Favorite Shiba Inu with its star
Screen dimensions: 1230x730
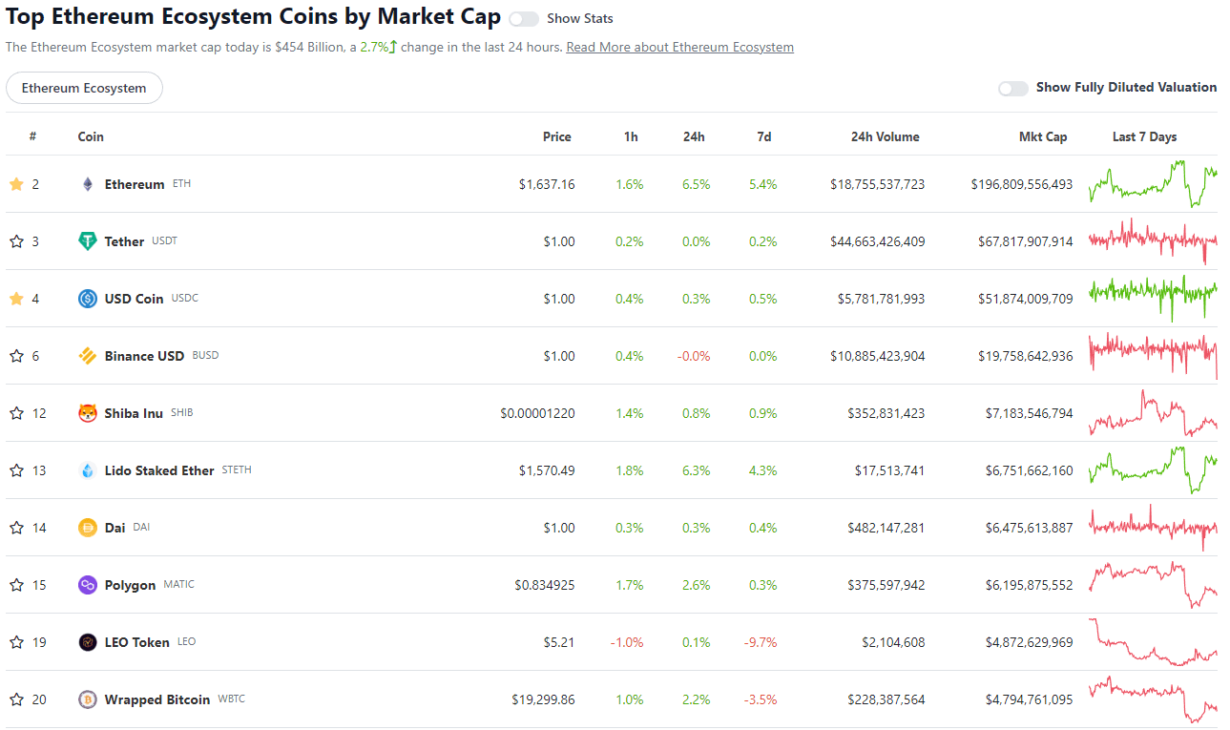[x=16, y=413]
